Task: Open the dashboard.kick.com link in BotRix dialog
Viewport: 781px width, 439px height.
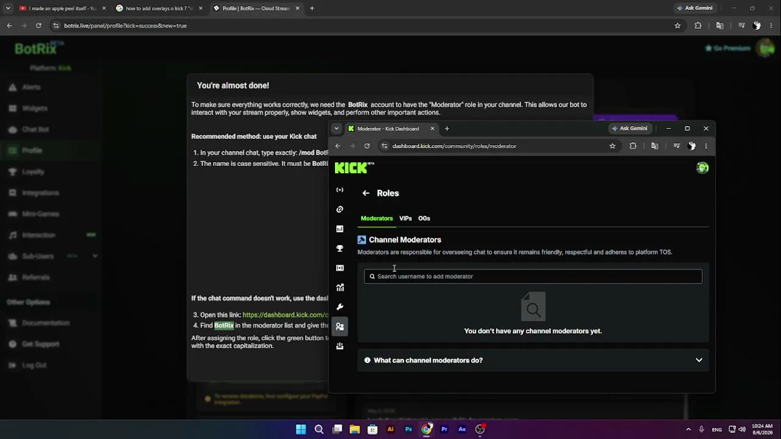Action: [286, 315]
